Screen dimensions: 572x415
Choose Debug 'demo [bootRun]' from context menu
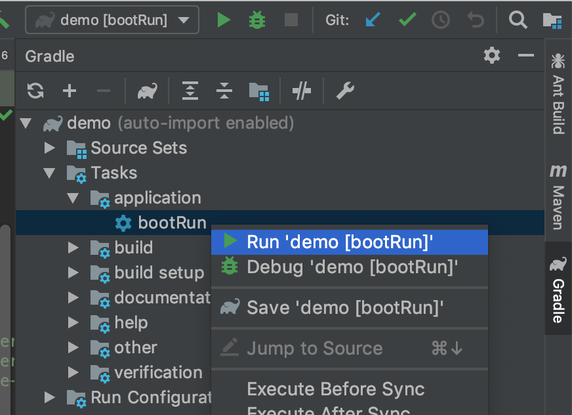350,267
